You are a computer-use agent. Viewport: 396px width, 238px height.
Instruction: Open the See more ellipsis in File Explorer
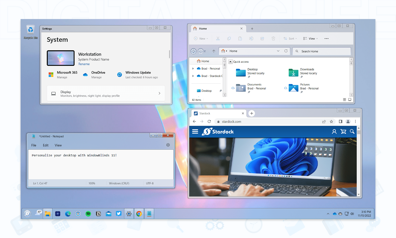[x=327, y=39]
